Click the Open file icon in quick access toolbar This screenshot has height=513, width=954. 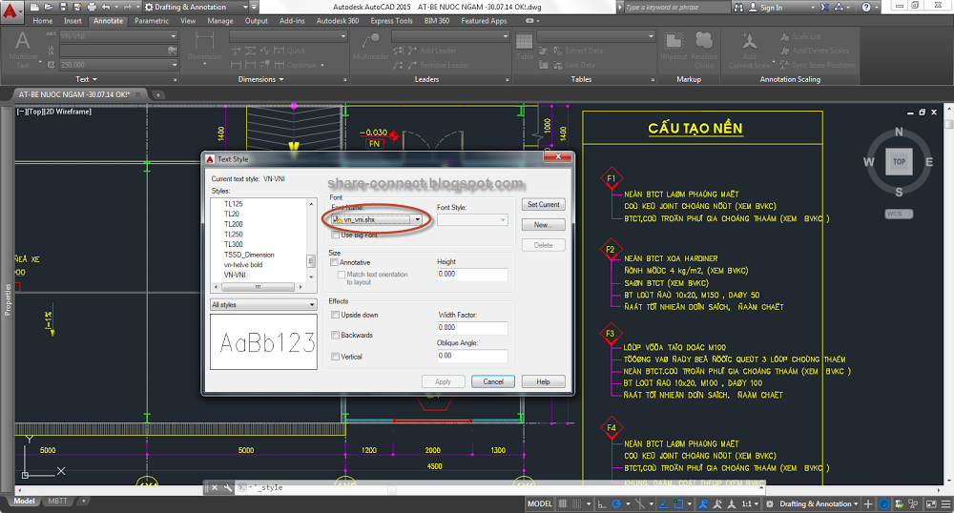click(x=48, y=8)
